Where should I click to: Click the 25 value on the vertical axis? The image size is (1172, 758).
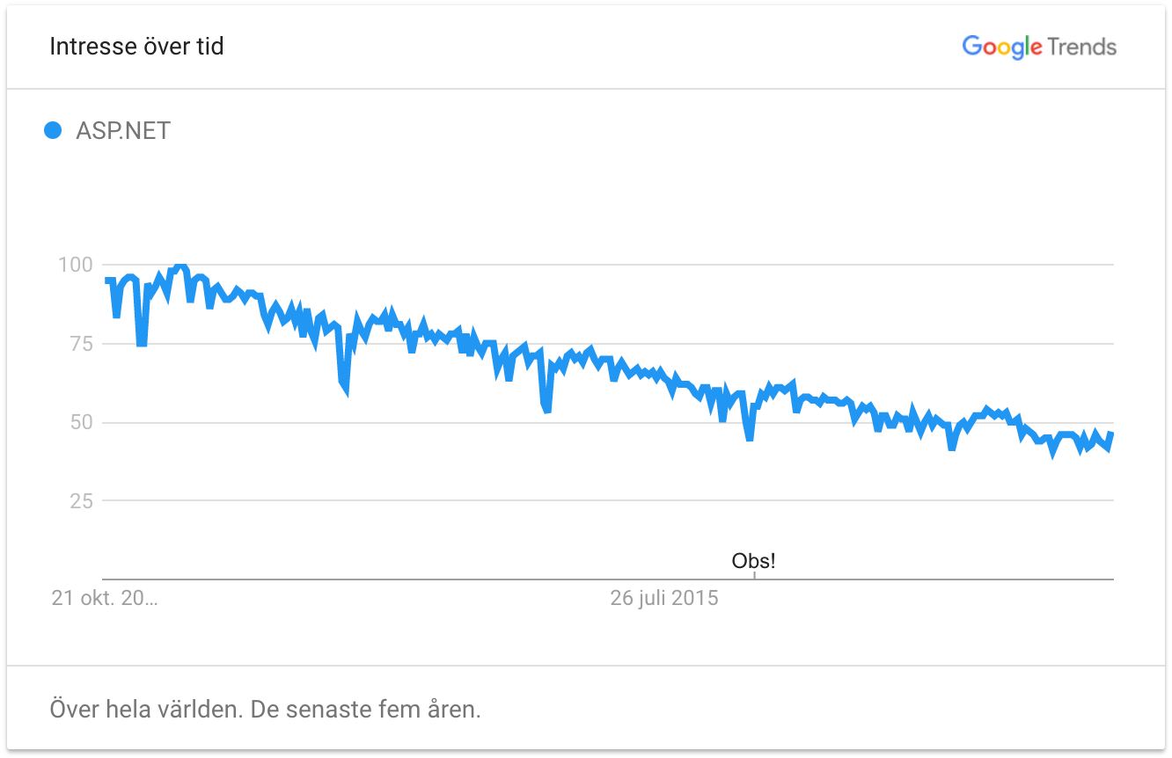[81, 501]
